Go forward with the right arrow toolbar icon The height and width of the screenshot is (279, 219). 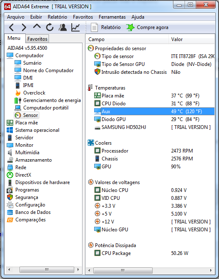tap(24, 27)
